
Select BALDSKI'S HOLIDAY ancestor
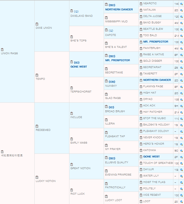tap(156, 125)
